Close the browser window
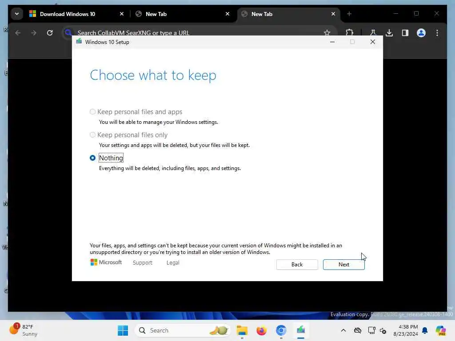Image resolution: width=455 pixels, height=341 pixels. pyautogui.click(x=436, y=14)
